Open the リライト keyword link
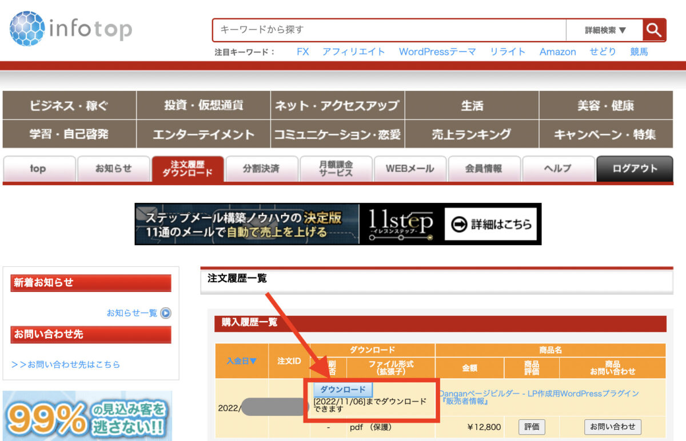 [508, 51]
